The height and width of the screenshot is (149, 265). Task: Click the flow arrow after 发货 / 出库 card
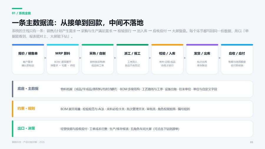[220, 58]
